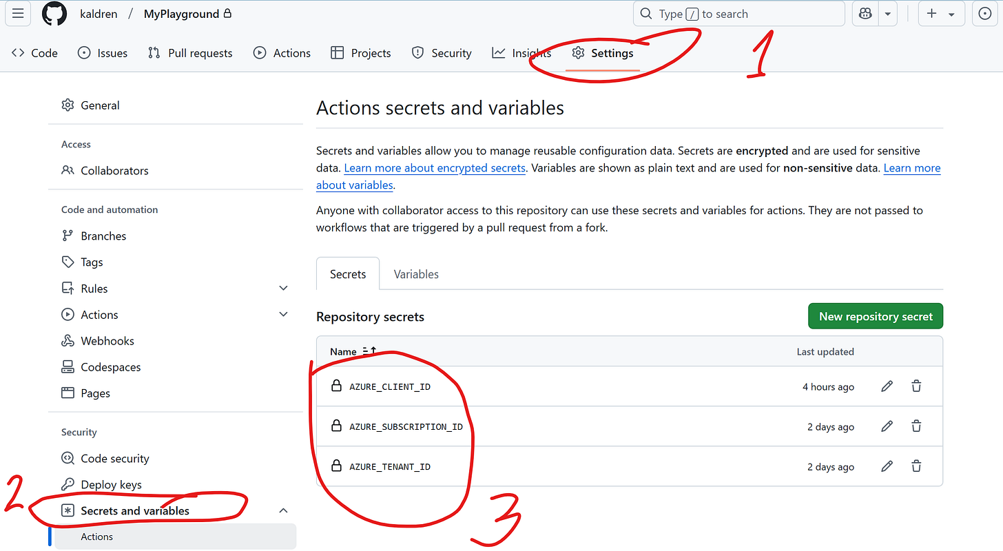Viewport: 1003px width, 551px height.
Task: Delete the AZURE_CLIENT_ID secret
Action: tap(916, 386)
